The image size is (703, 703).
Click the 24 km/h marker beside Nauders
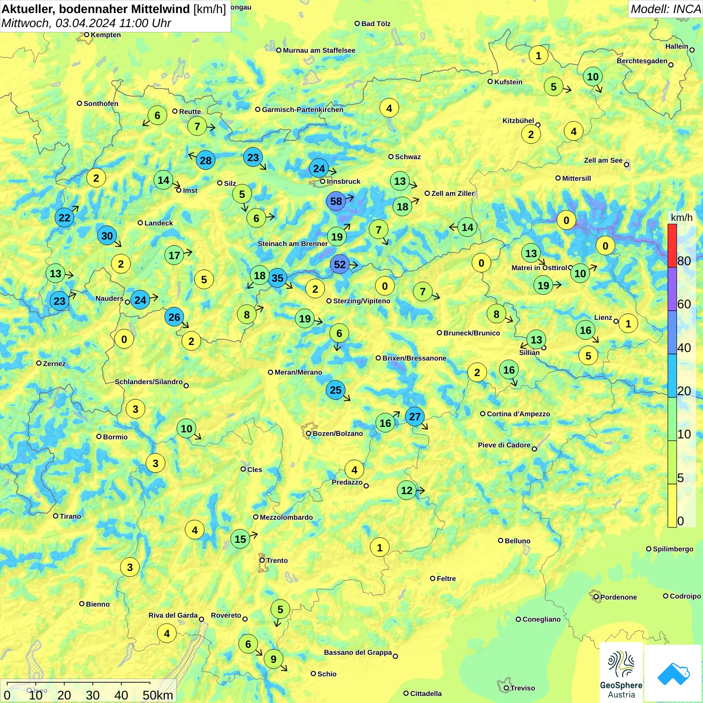pos(140,300)
